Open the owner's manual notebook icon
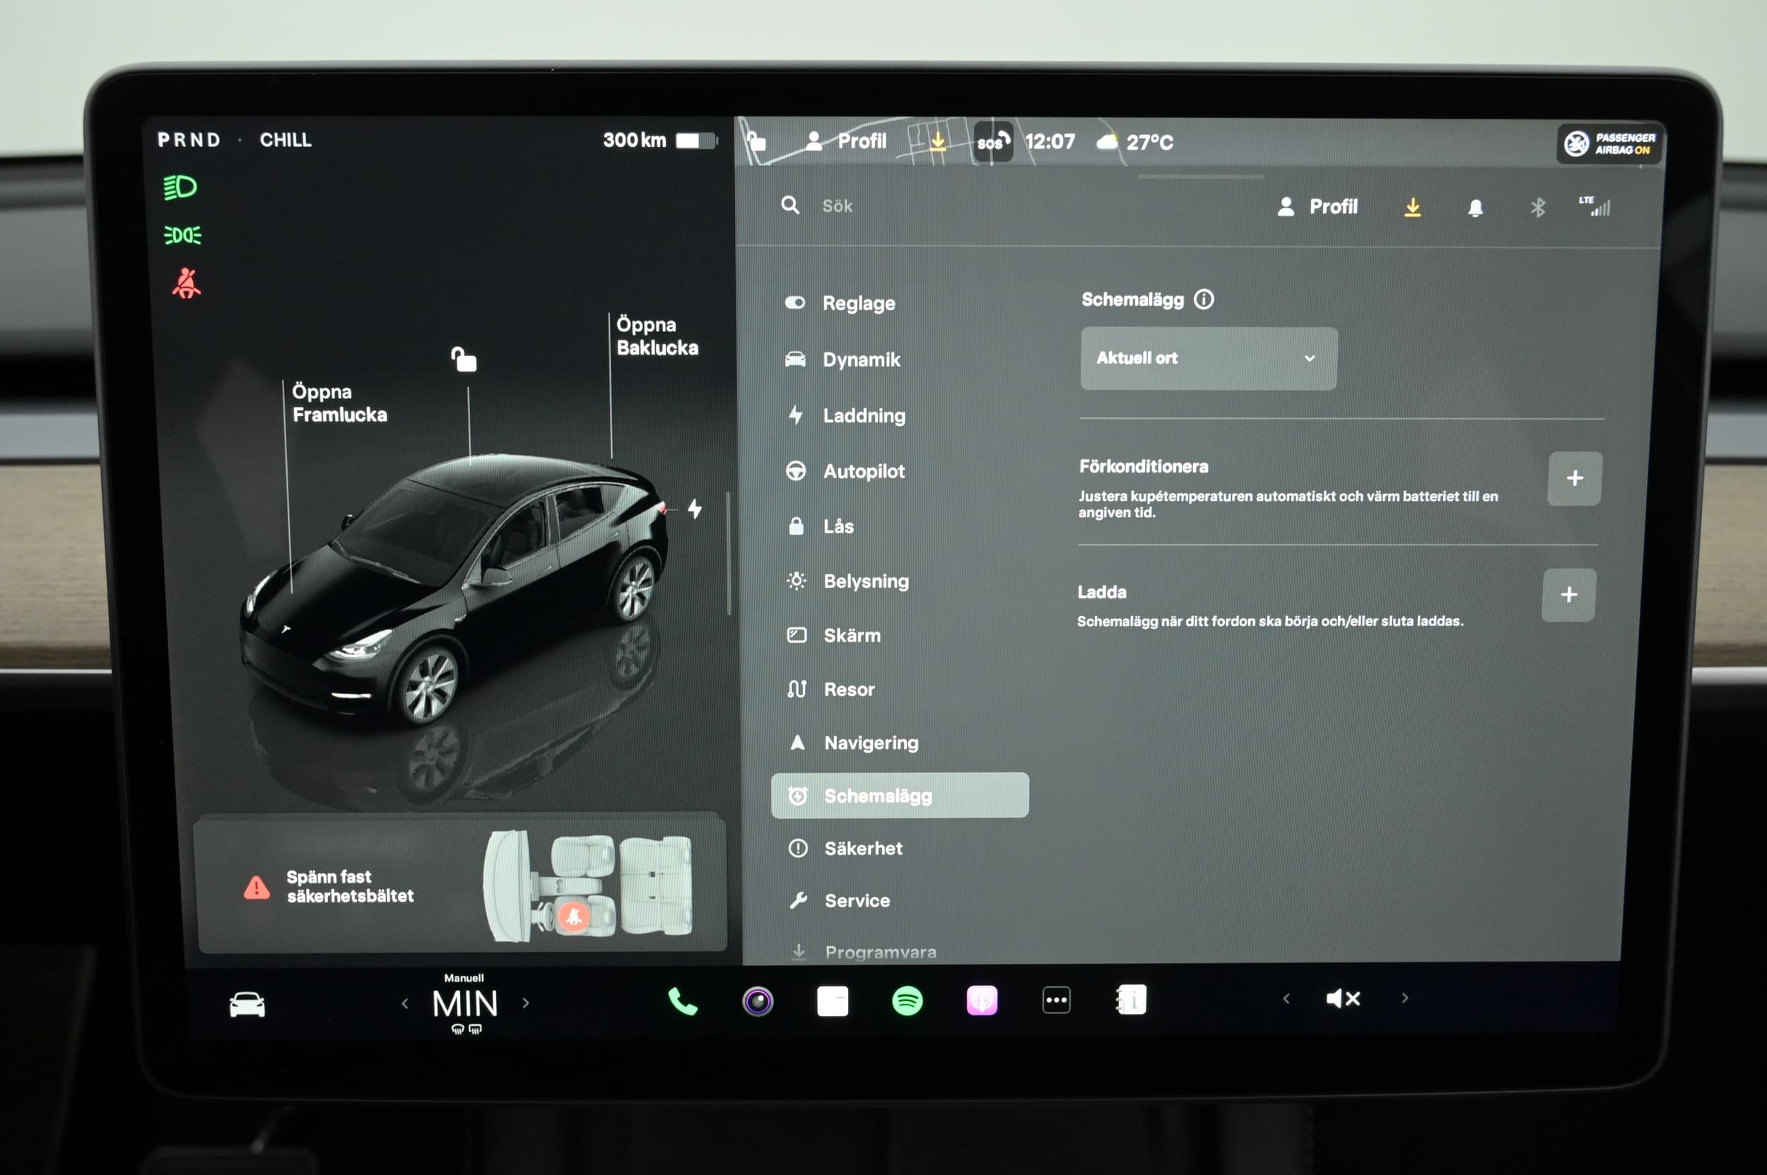1767x1175 pixels. (x=1132, y=1000)
